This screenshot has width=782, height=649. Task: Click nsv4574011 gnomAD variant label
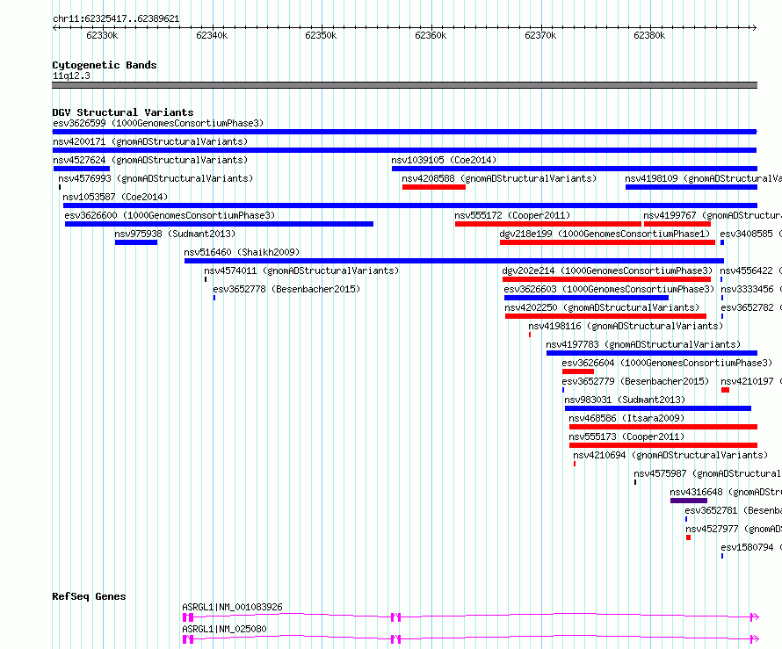point(301,270)
